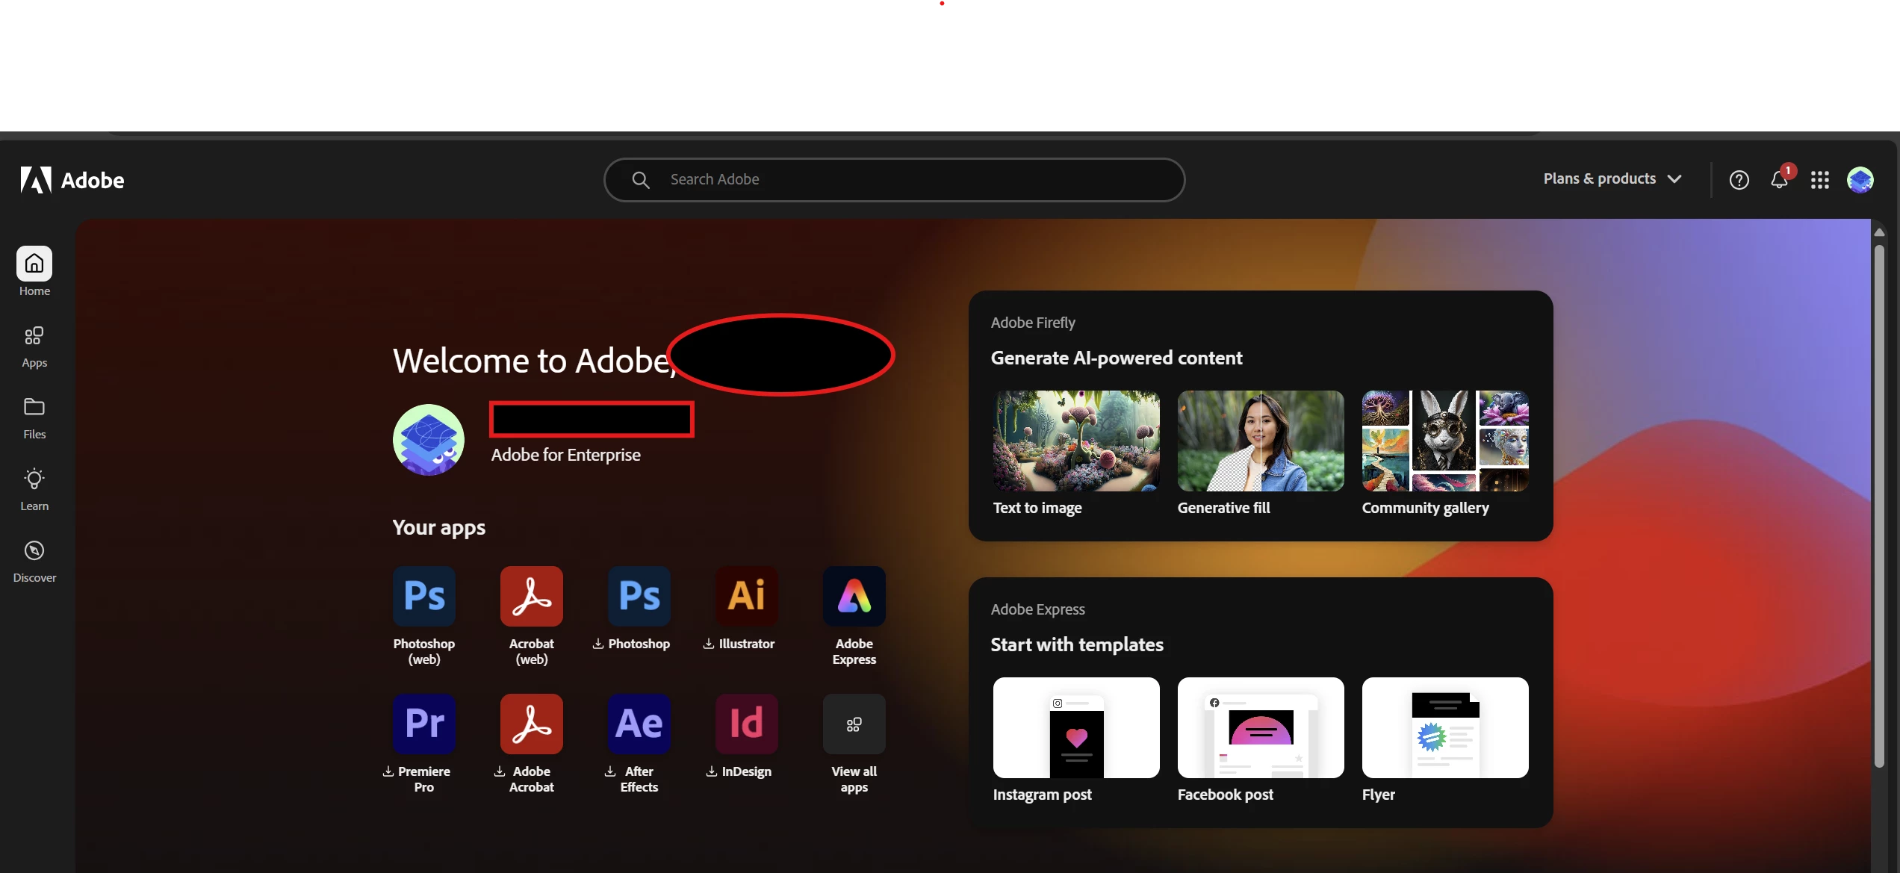Click the help question mark icon
Viewport: 1900px width, 873px height.
coord(1739,180)
